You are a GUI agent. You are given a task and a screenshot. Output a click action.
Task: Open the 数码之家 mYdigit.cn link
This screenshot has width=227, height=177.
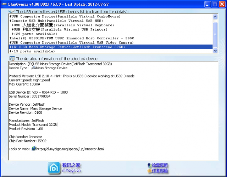tap(71, 167)
